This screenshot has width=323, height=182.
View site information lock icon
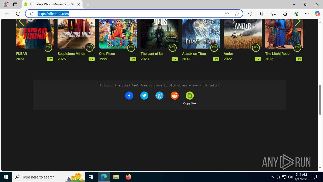coord(32,14)
